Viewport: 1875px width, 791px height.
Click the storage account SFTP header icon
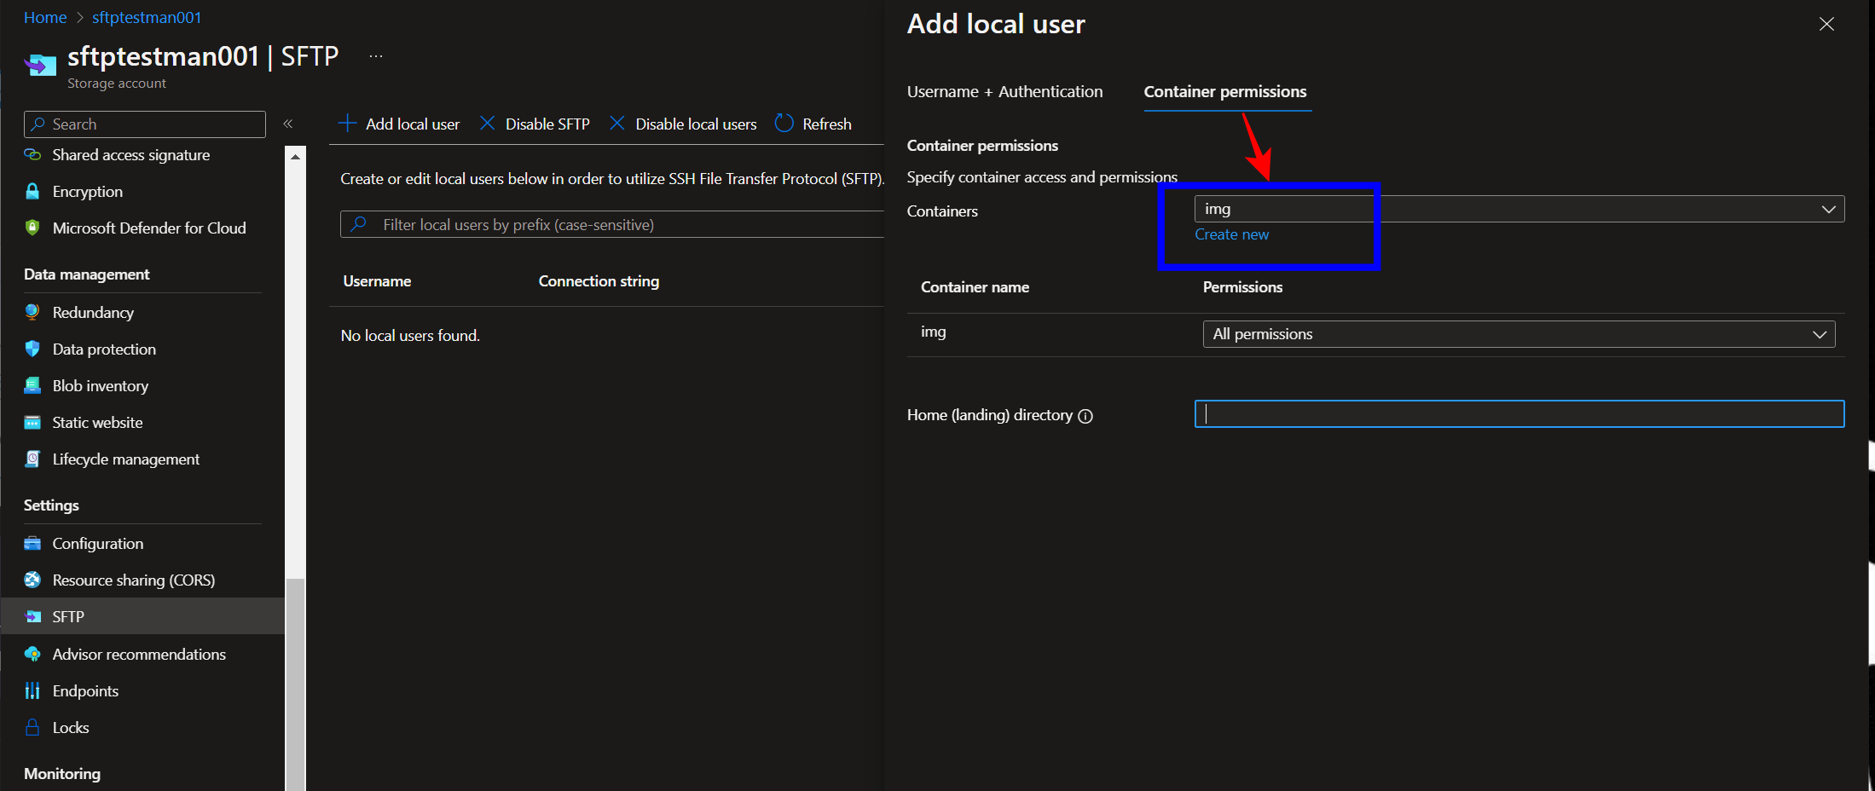tap(40, 64)
